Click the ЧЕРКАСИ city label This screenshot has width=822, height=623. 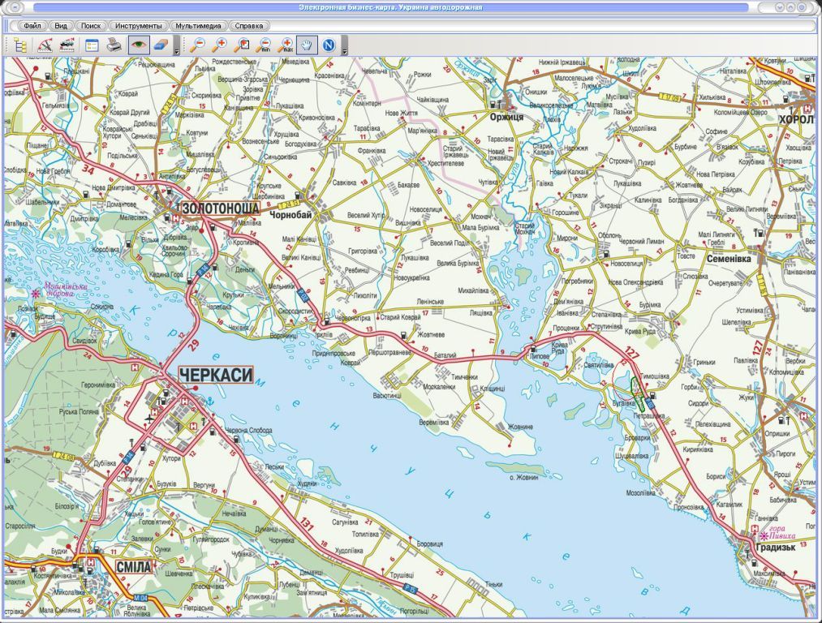coord(216,375)
